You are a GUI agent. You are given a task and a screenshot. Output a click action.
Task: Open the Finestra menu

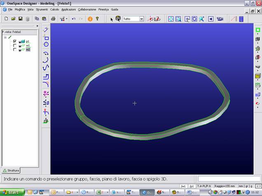pyautogui.click(x=103, y=9)
